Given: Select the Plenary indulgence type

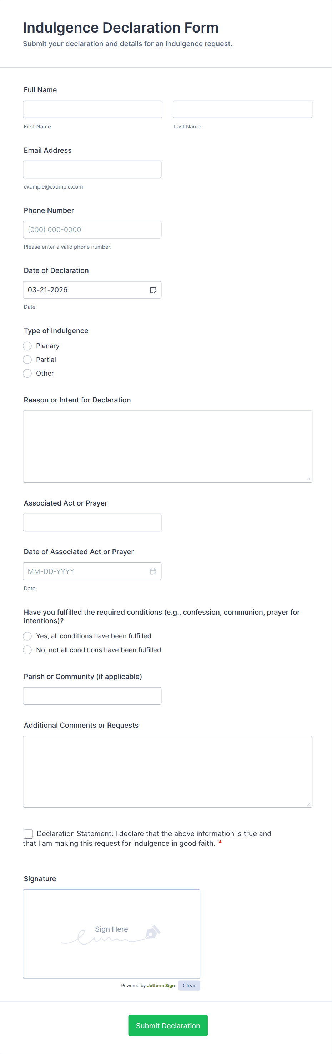Looking at the screenshot, I should 27,346.
